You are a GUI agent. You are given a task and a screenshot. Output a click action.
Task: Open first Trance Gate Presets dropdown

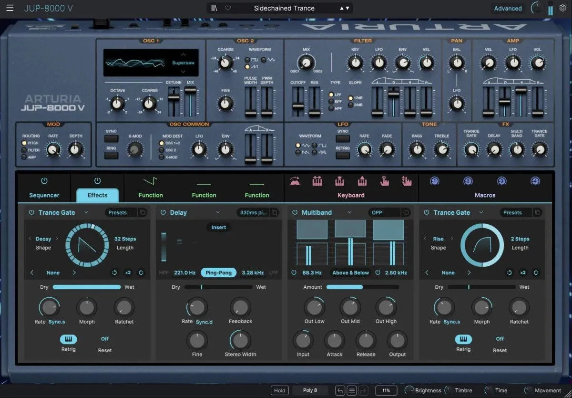[x=121, y=212]
